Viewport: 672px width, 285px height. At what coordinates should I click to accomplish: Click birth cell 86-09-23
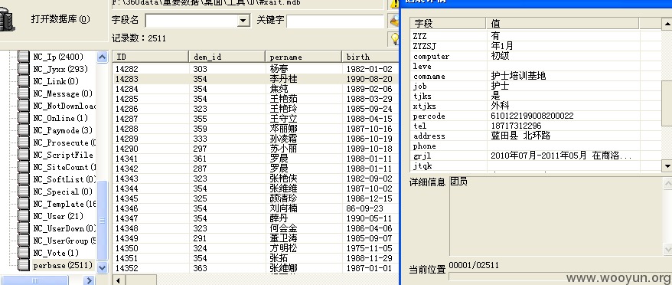tap(364, 208)
